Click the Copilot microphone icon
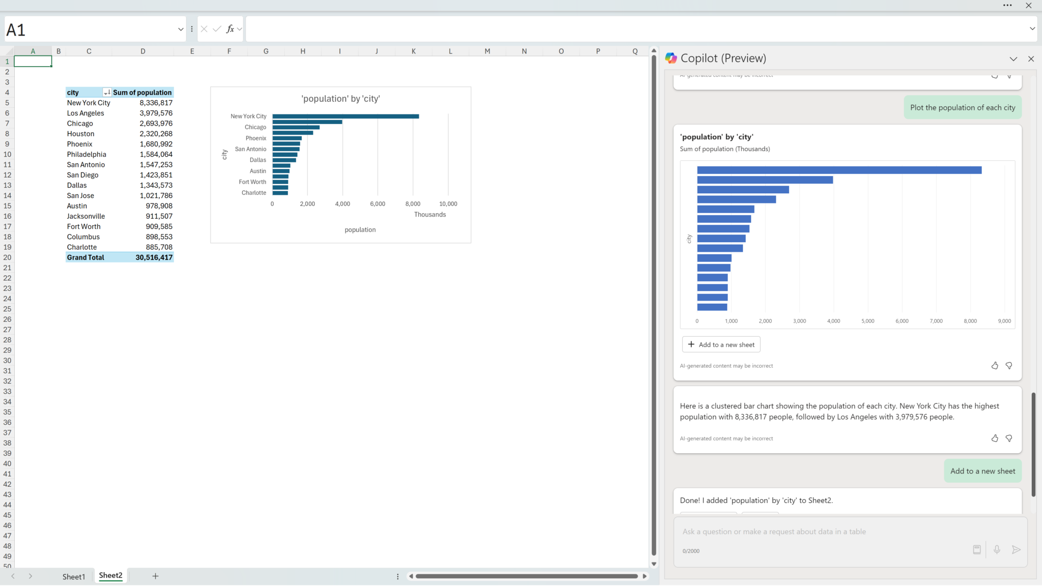The width and height of the screenshot is (1042, 586). pyautogui.click(x=997, y=549)
